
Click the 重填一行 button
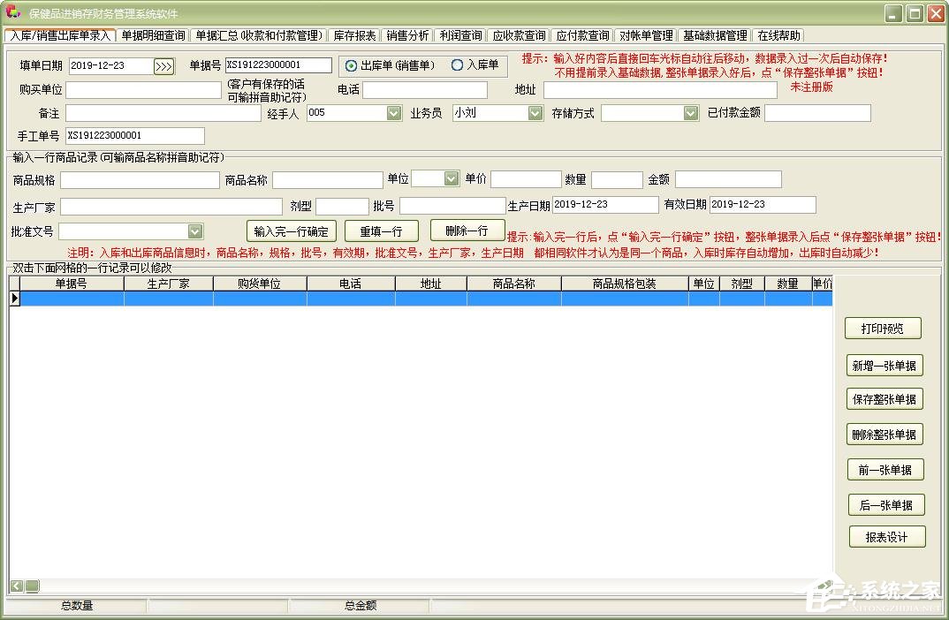point(382,231)
